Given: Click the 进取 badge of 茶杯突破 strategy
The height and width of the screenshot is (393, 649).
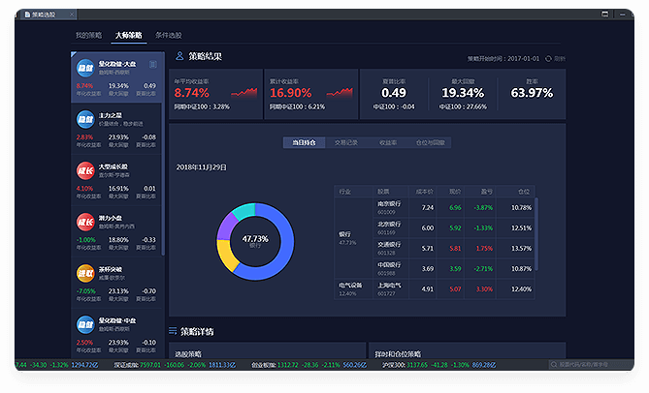Looking at the screenshot, I should (x=85, y=273).
